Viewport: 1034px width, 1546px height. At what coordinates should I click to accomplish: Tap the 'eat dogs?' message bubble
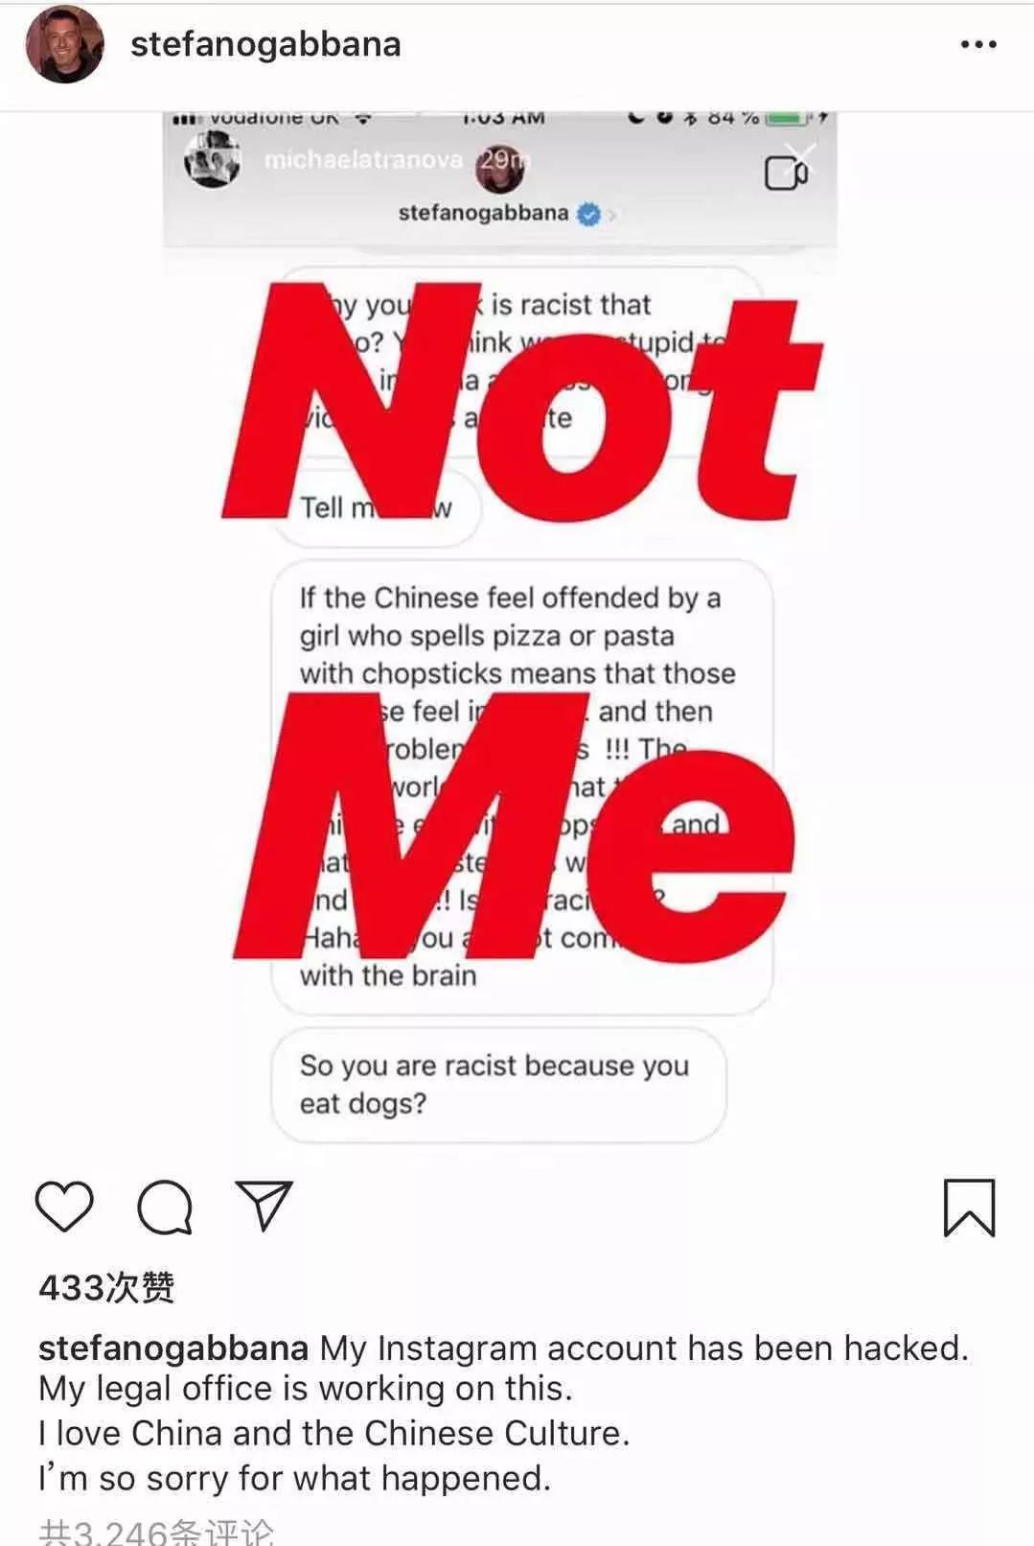(498, 1085)
